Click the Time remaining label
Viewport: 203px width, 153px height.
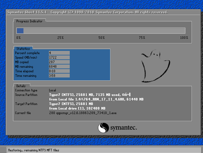[x=26, y=76]
